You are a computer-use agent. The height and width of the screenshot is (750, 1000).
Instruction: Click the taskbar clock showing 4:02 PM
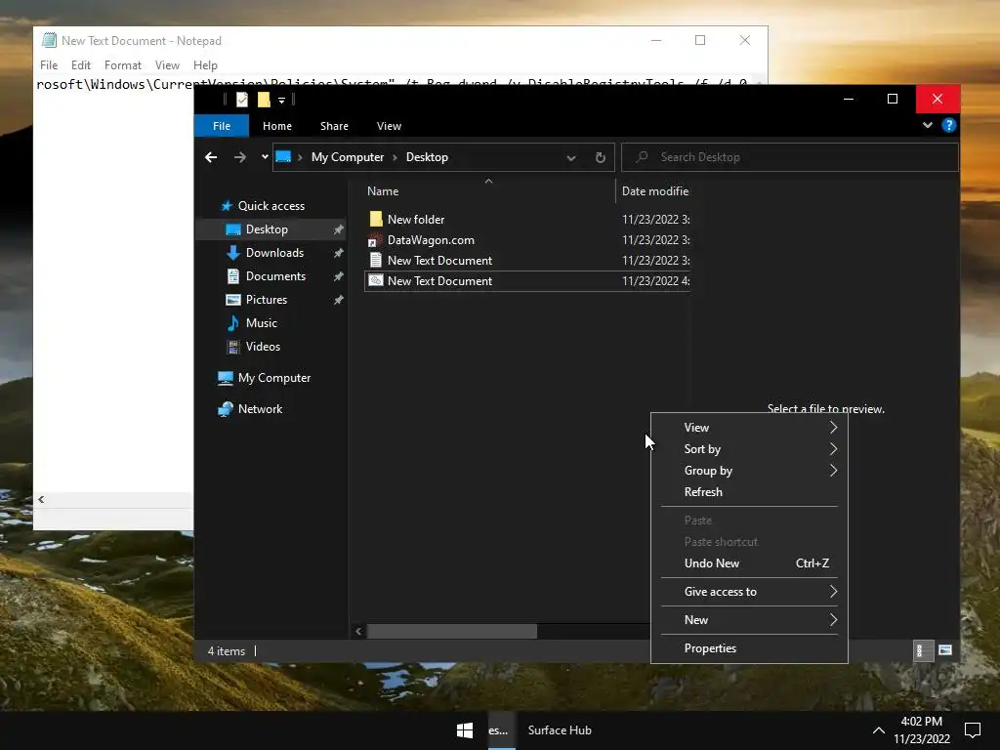[x=922, y=730]
